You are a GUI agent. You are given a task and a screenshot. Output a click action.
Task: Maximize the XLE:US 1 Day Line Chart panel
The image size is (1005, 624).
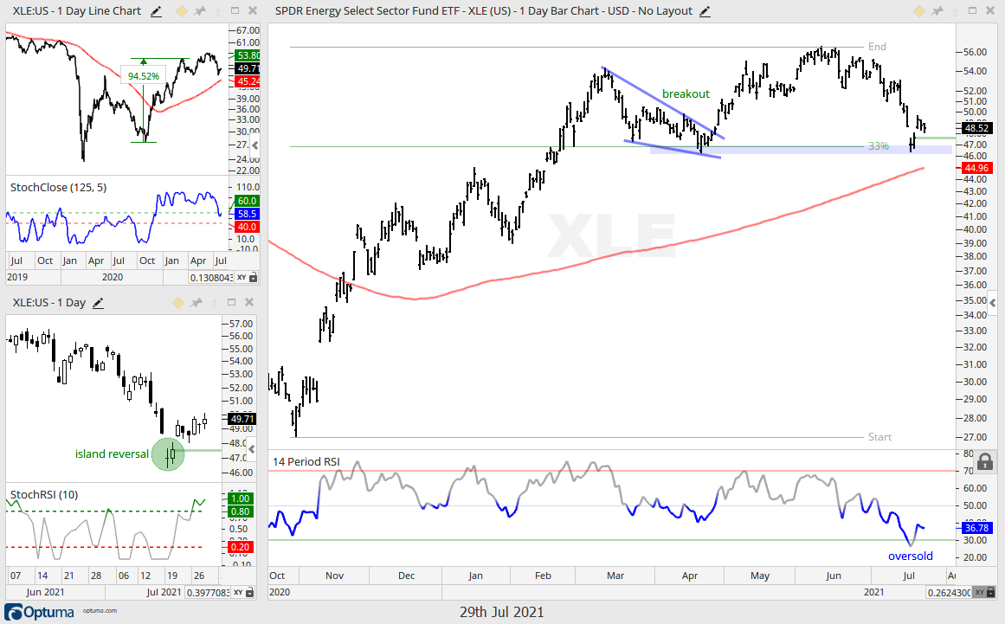point(235,11)
